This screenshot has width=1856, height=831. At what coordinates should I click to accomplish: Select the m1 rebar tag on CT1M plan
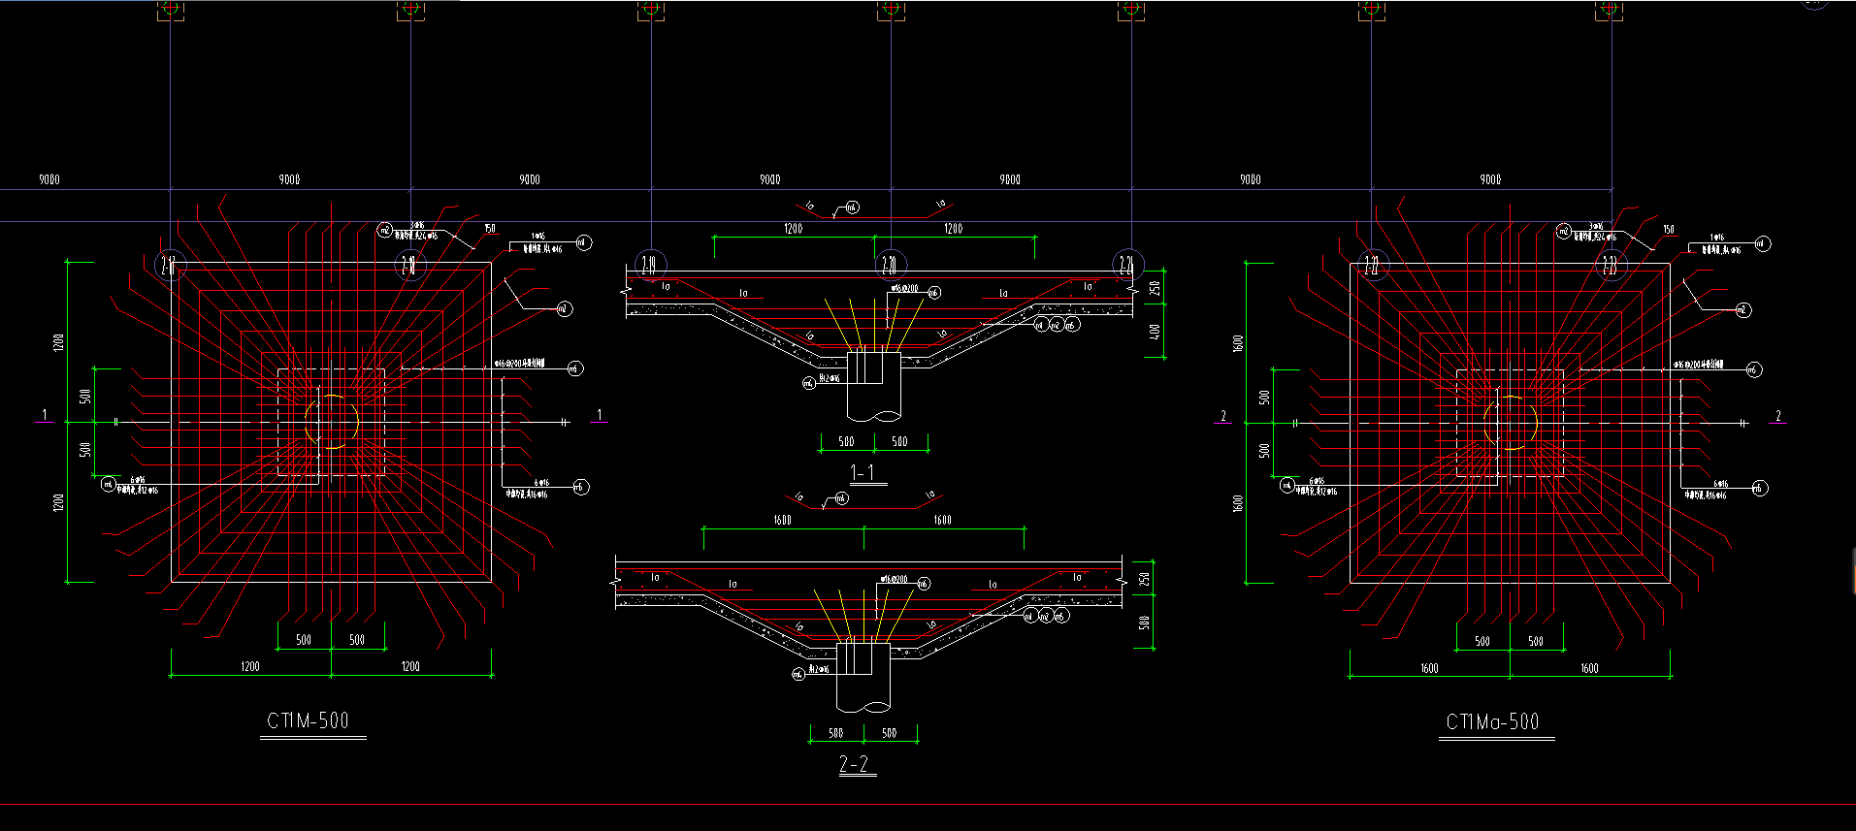pos(583,242)
